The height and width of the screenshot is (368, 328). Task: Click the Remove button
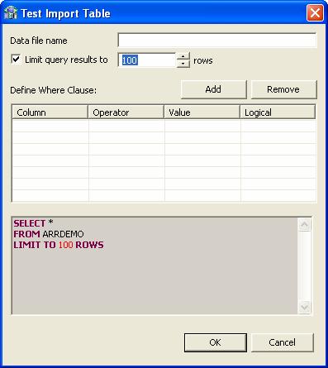[x=283, y=89]
